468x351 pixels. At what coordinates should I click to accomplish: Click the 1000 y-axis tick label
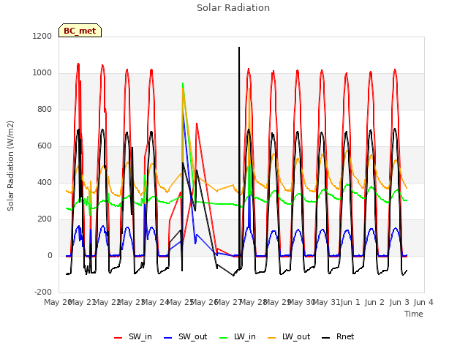point(42,73)
